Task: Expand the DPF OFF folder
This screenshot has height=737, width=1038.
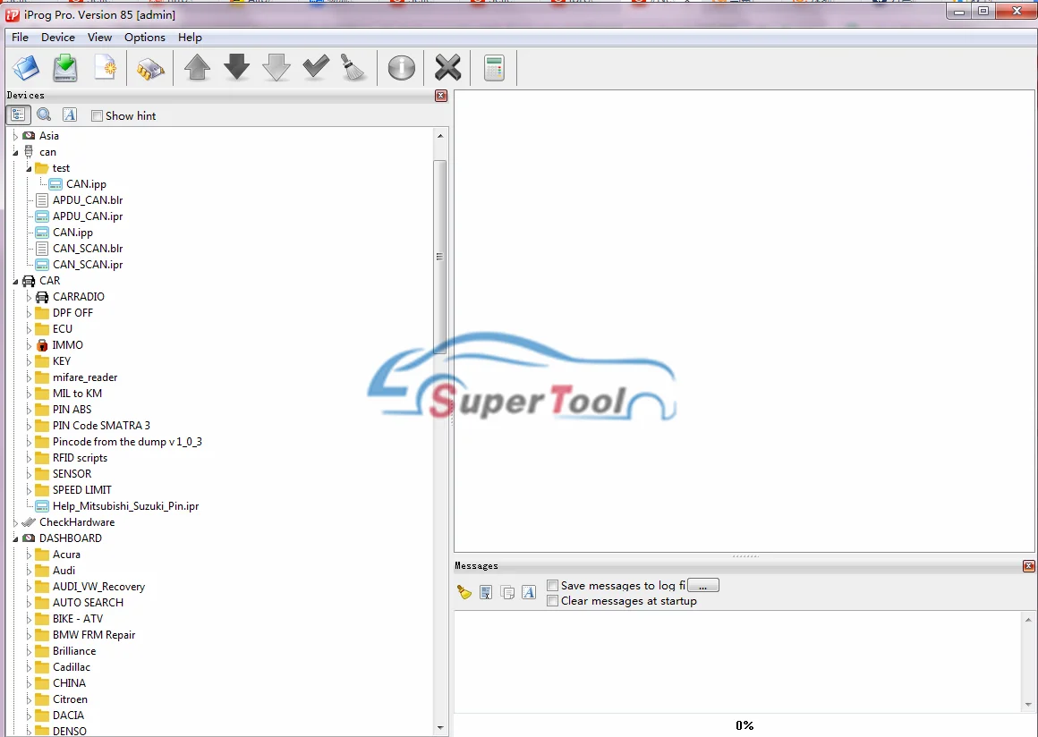Action: coord(30,313)
